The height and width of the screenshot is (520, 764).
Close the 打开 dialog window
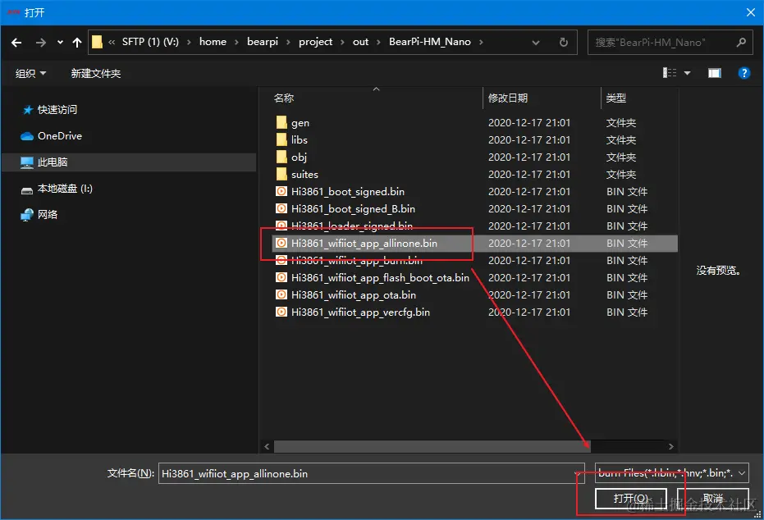pyautogui.click(x=750, y=12)
